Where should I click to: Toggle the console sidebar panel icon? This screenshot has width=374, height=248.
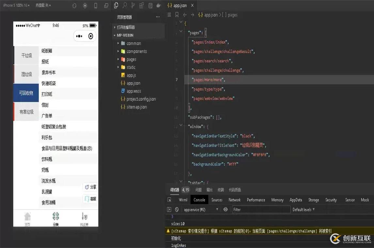click(x=169, y=209)
